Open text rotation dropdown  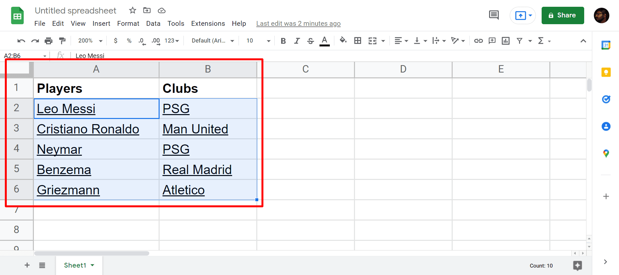pos(458,41)
